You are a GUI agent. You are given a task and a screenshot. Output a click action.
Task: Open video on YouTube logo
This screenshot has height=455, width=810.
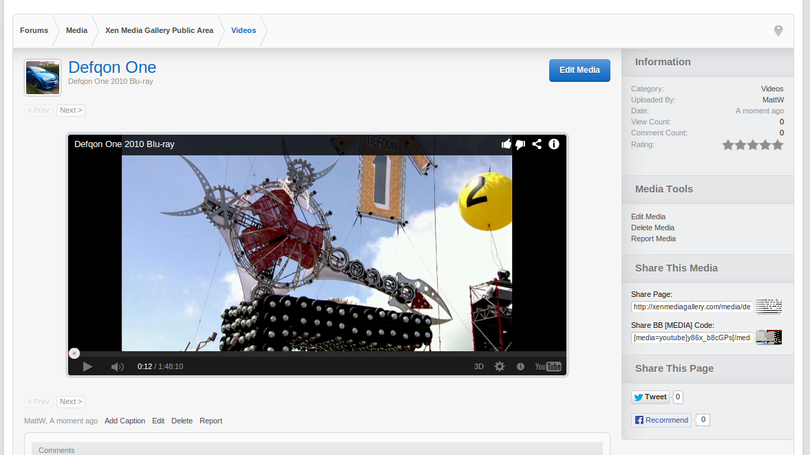coord(548,367)
